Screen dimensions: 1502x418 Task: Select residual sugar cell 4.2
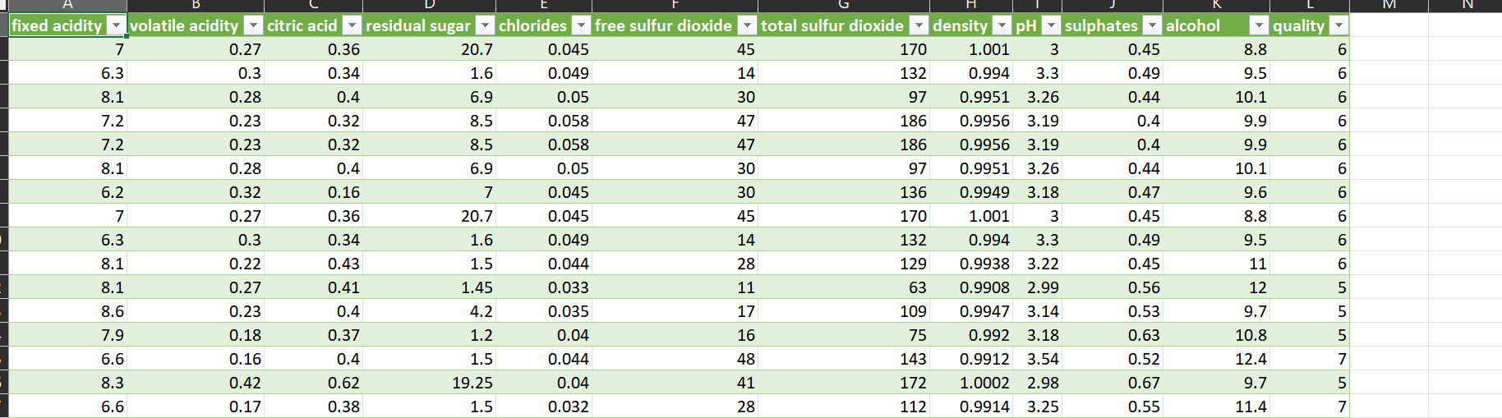tap(429, 311)
